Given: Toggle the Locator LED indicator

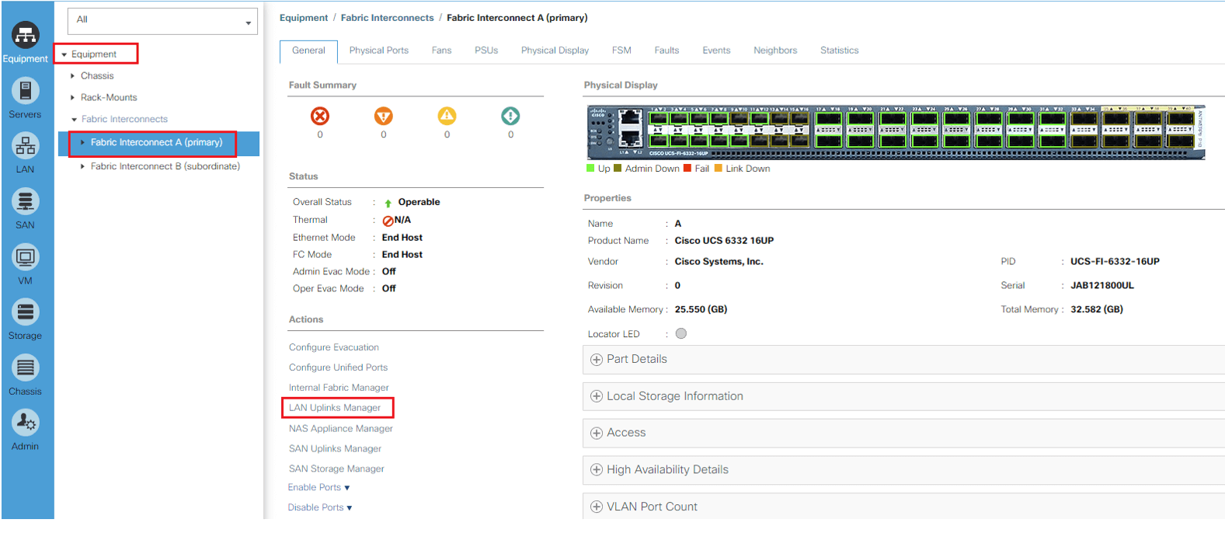Looking at the screenshot, I should click(x=681, y=333).
